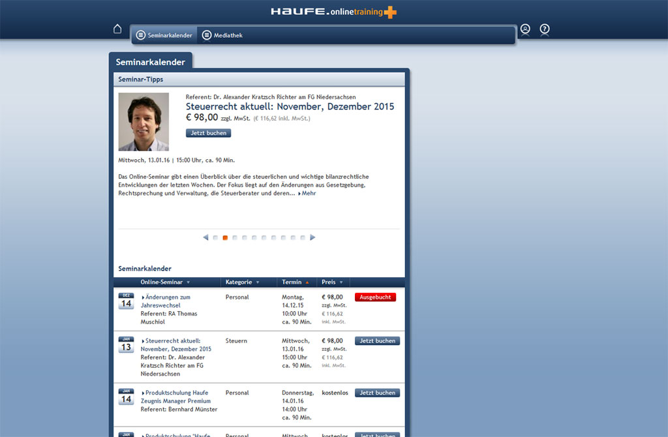Open the Mediathek menu item
Viewport: 668px width, 437px height.
click(x=222, y=35)
